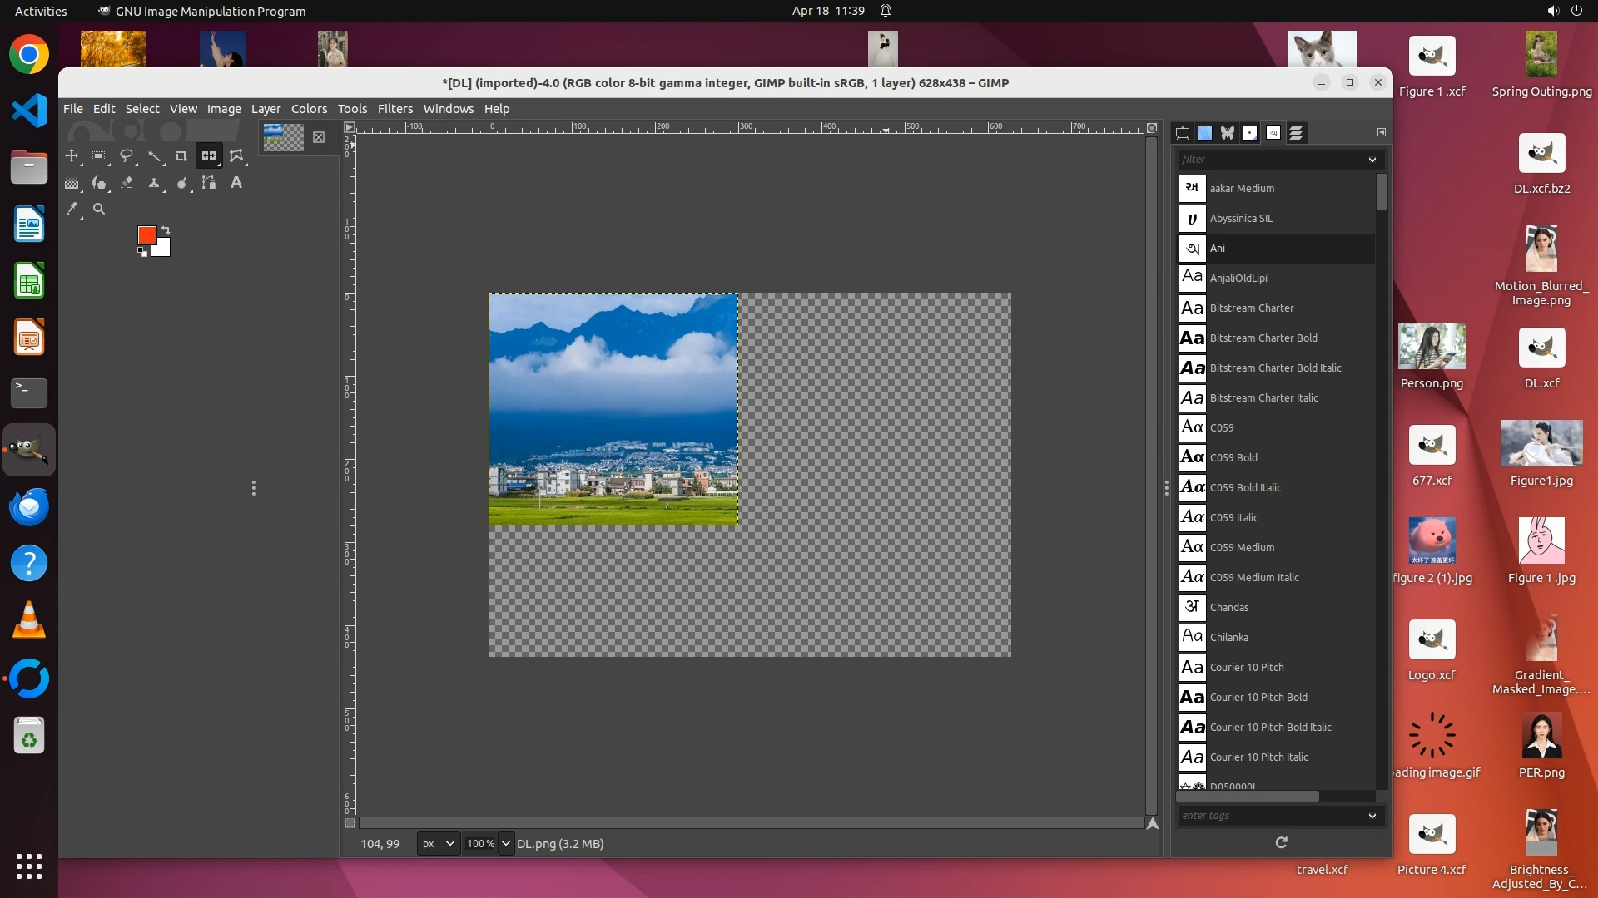Expand the font filter dropdown arrow

(x=1372, y=160)
